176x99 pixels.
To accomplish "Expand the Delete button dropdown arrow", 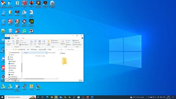I will click(x=40, y=45).
